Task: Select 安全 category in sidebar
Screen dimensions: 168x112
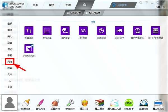Action: click(10, 43)
